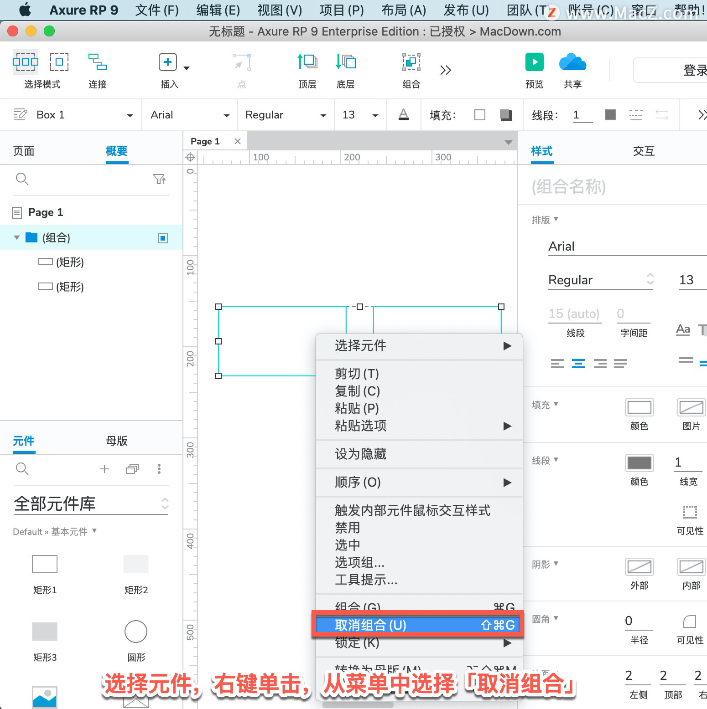Open the Arial font dropdown in toolbar
The width and height of the screenshot is (707, 709).
click(x=190, y=115)
